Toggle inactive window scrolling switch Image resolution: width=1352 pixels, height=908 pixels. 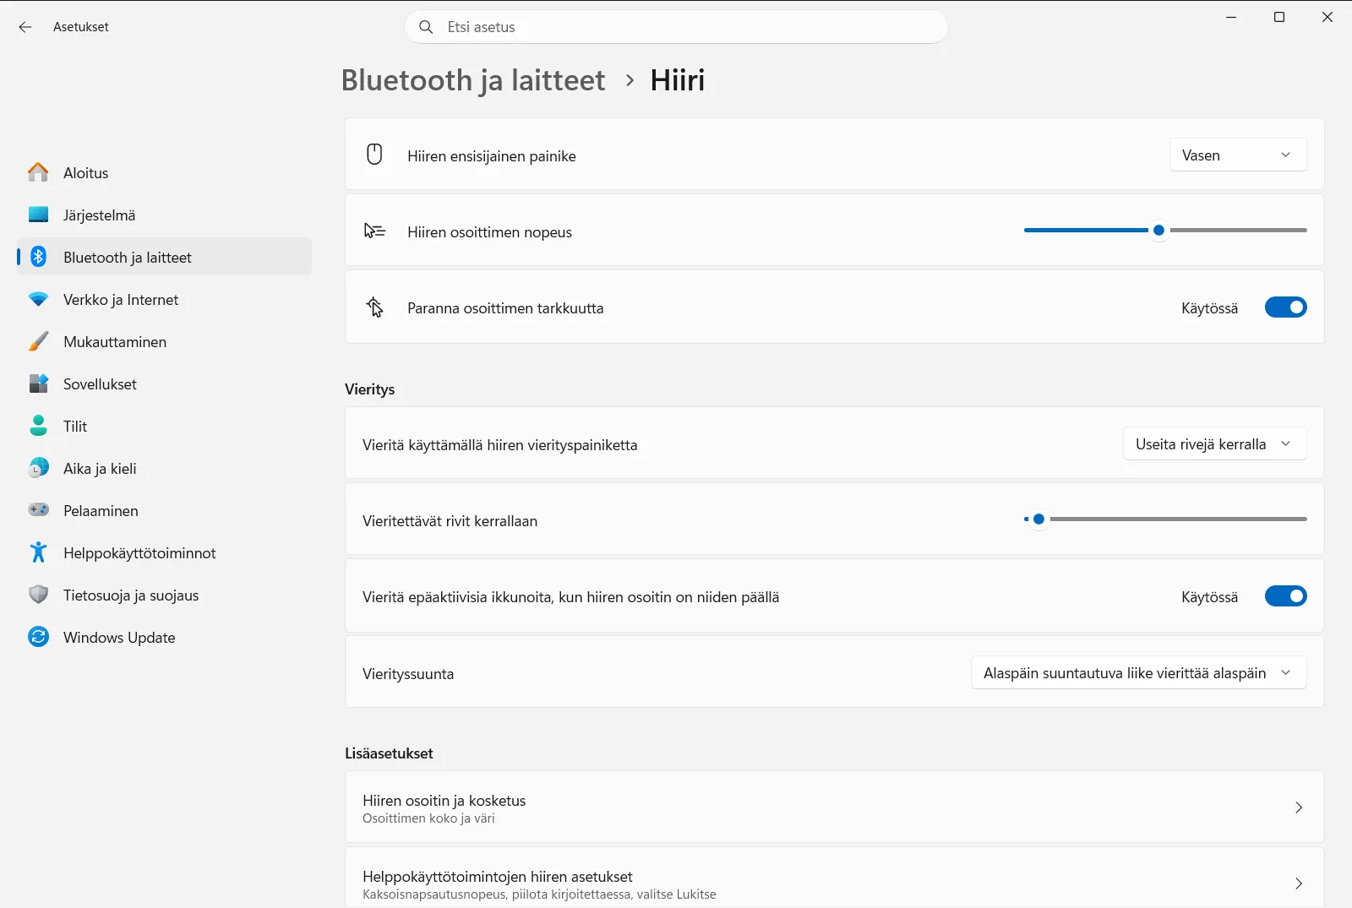tap(1285, 596)
